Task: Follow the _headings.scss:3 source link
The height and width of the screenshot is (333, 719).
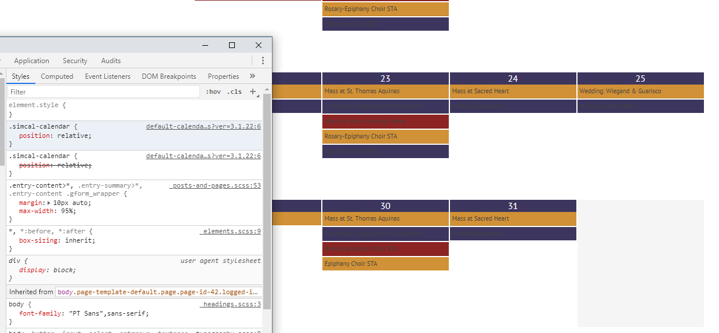Action: [x=231, y=304]
